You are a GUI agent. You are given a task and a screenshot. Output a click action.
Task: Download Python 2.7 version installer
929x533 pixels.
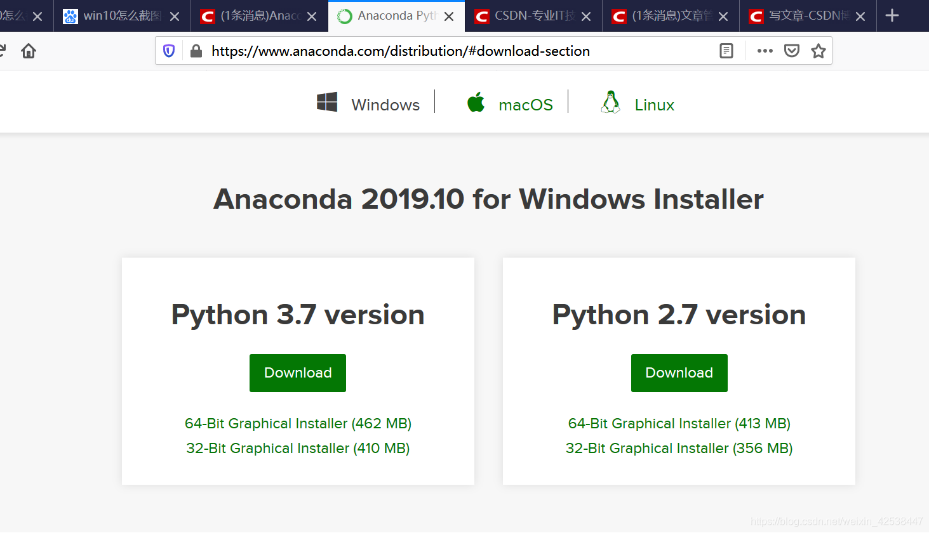679,373
